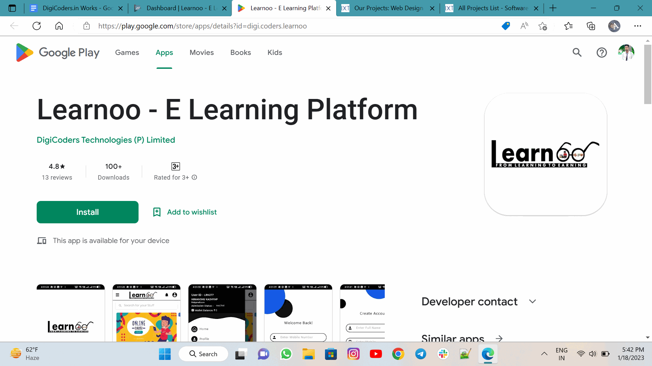The image size is (652, 366).
Task: Install the Learnoo app
Action: pyautogui.click(x=88, y=212)
